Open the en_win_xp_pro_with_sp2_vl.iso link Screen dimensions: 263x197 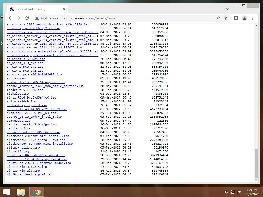pos(33,28)
